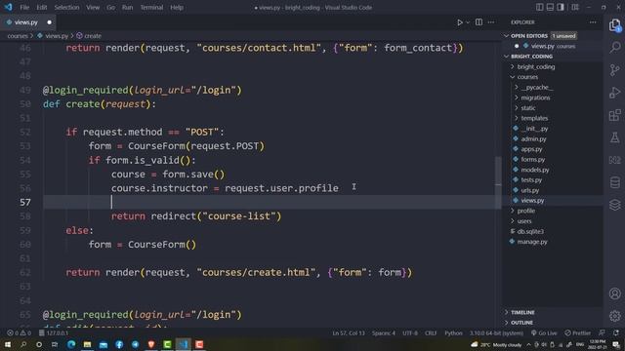Open Microsoft Edge from taskbar
The height and width of the screenshot is (351, 625).
(71, 344)
